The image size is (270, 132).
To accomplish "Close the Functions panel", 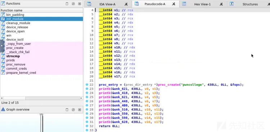I will click(x=80, y=4).
